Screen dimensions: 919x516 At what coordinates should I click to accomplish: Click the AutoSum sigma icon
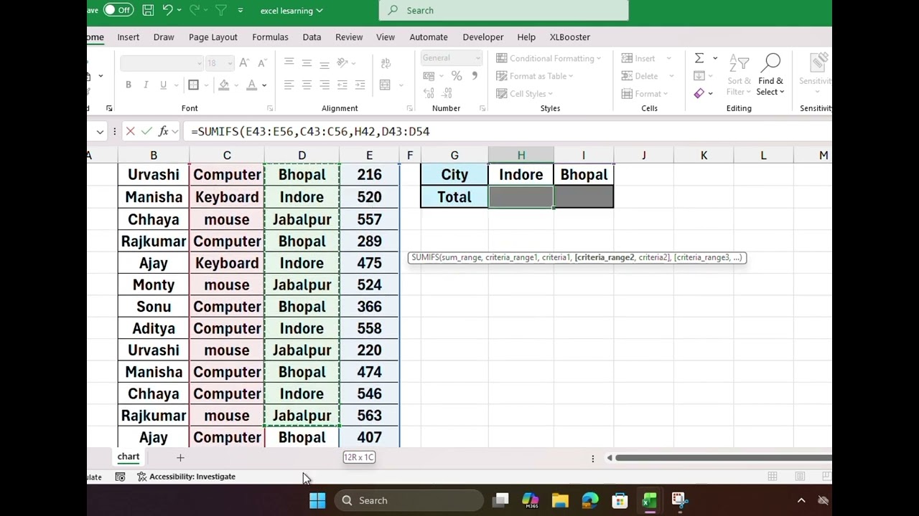[699, 58]
